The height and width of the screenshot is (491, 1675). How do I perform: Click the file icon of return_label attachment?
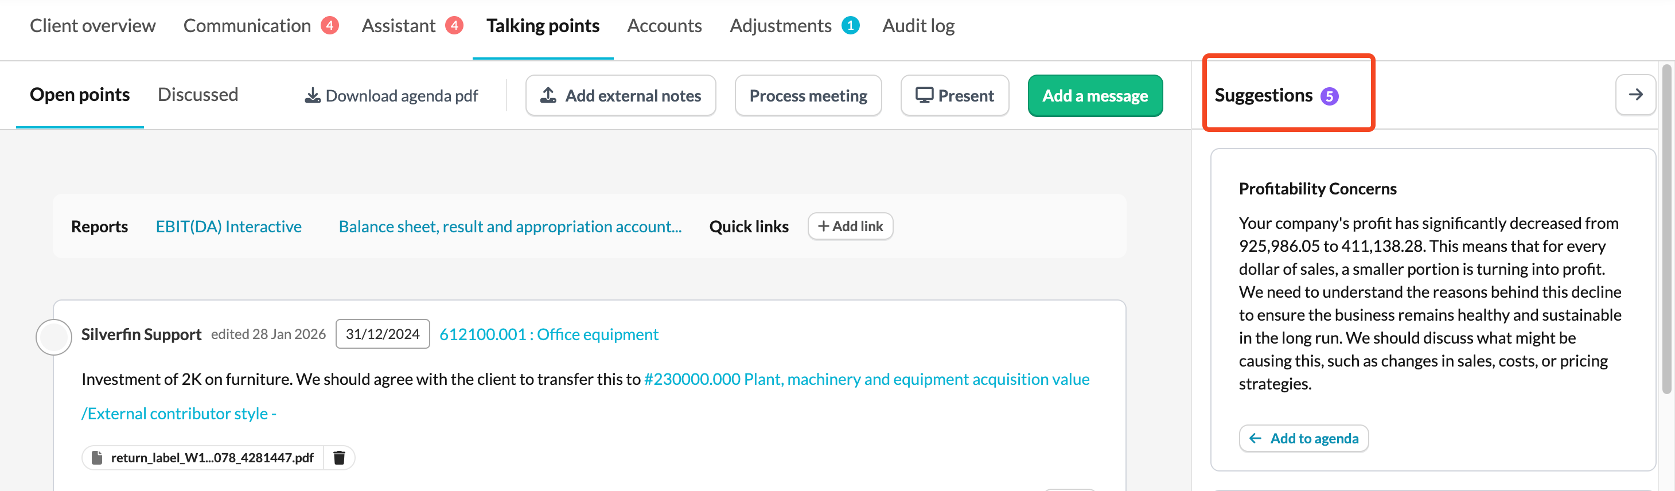(x=97, y=458)
